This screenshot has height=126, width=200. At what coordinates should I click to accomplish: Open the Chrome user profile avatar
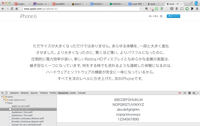[x=196, y=3]
